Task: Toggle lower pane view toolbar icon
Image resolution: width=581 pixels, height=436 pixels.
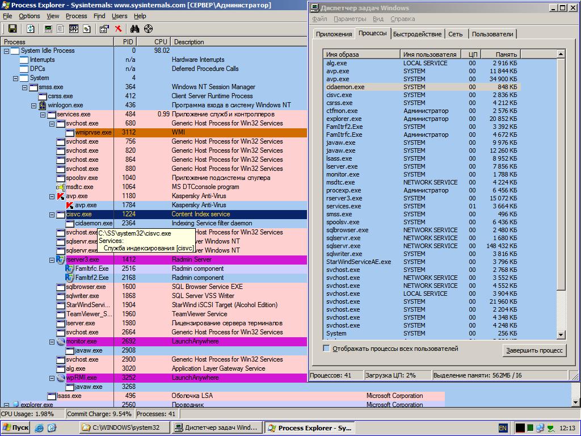Action: pyautogui.click(x=73, y=29)
